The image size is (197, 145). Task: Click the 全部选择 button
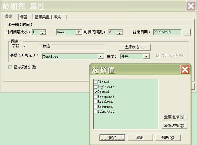pos(174,117)
